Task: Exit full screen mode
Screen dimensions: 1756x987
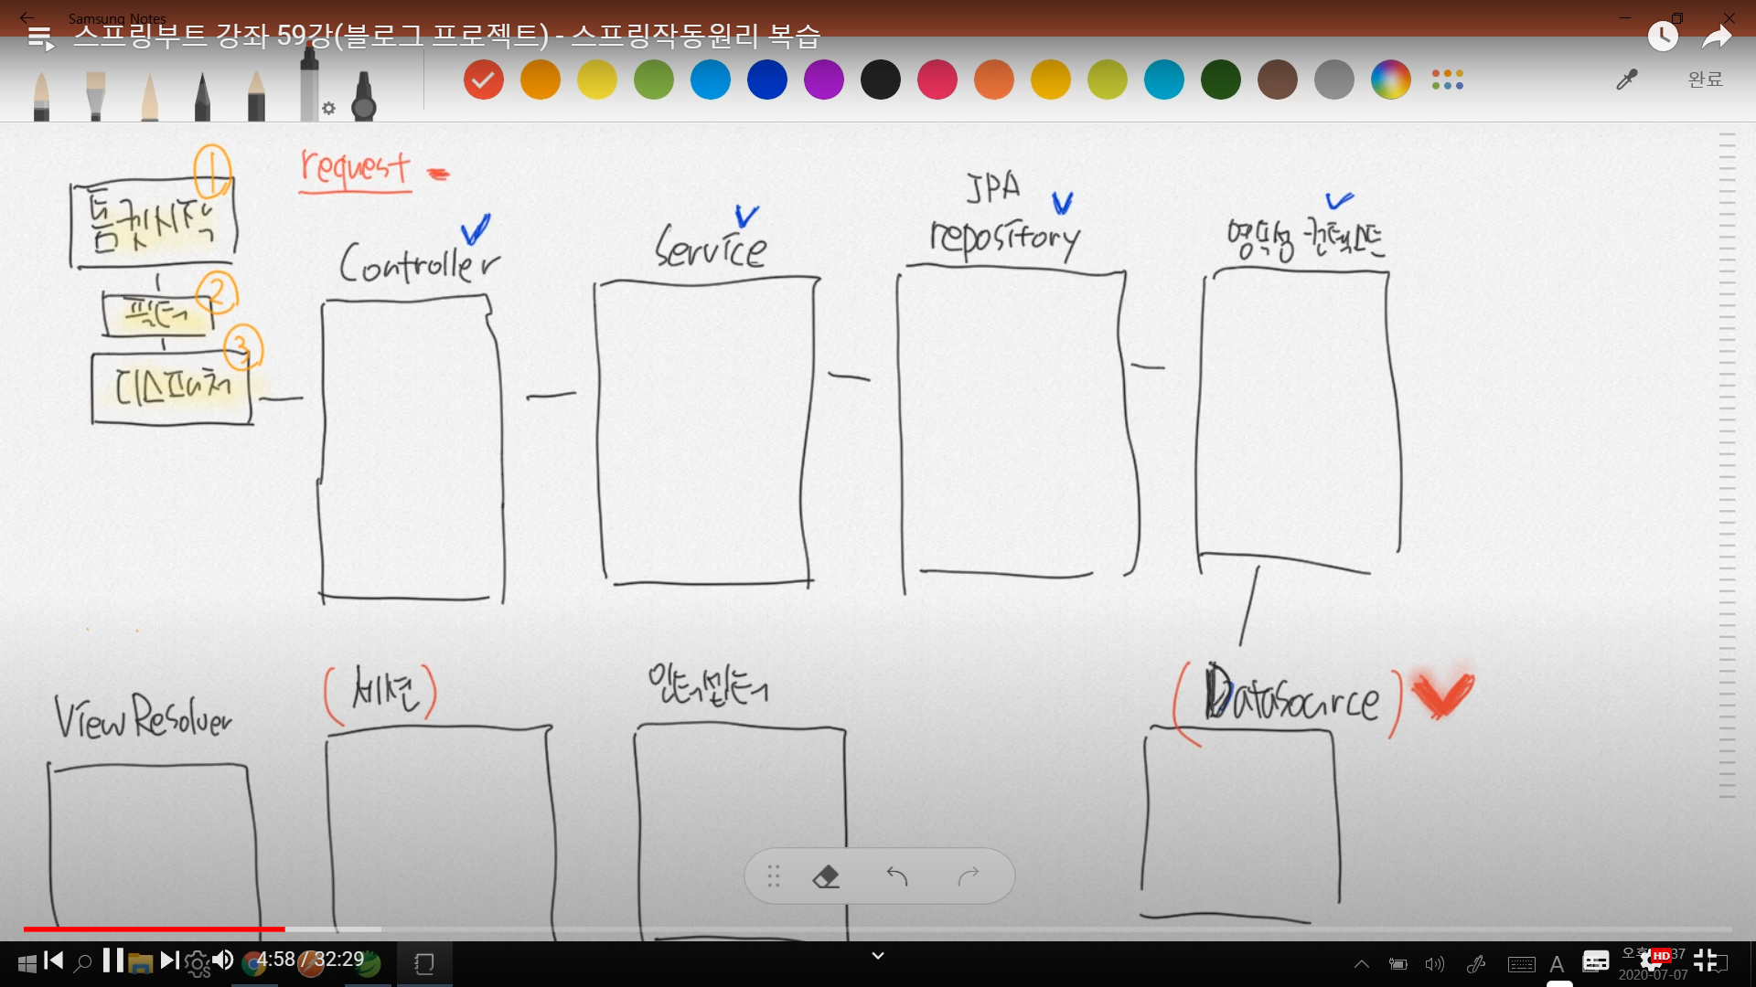Action: (1705, 960)
